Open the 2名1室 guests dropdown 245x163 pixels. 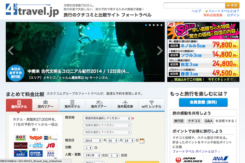[93, 155]
